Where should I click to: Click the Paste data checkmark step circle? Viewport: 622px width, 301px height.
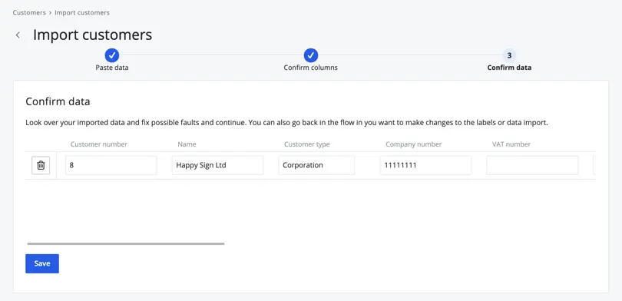coord(112,55)
